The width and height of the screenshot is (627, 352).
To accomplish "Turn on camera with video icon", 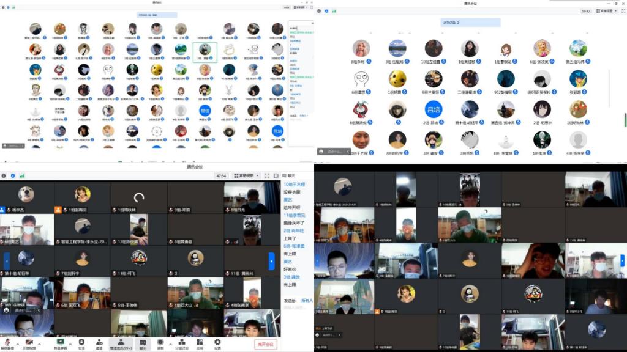I will tap(28, 342).
